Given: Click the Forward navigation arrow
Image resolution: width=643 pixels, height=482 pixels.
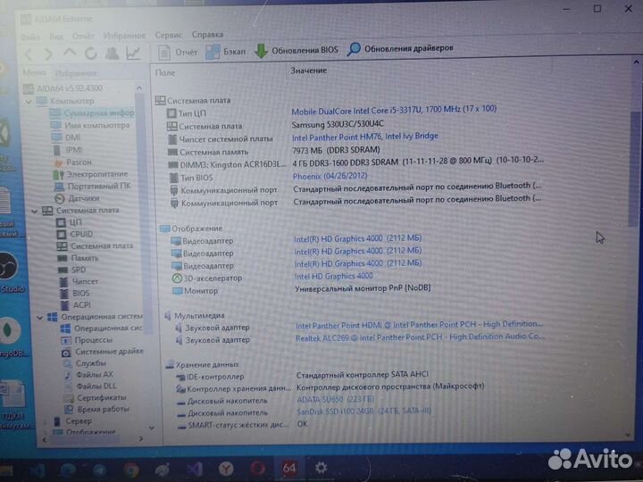Looking at the screenshot, I should 48,54.
